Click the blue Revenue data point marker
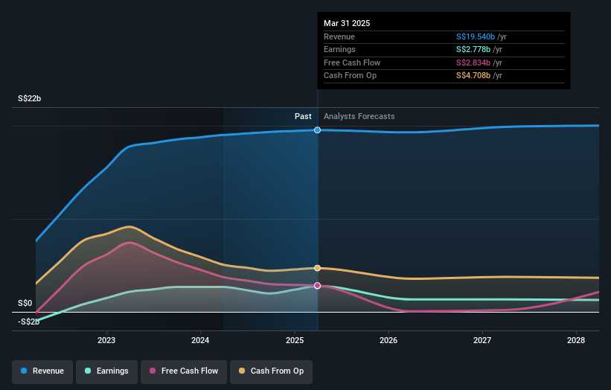611x390 pixels. click(x=318, y=130)
